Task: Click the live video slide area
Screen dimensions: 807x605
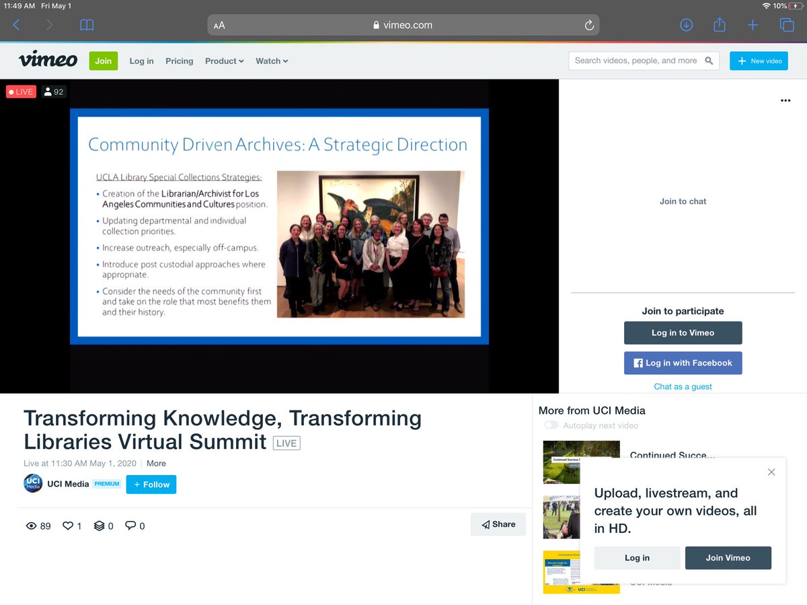Action: tap(279, 226)
